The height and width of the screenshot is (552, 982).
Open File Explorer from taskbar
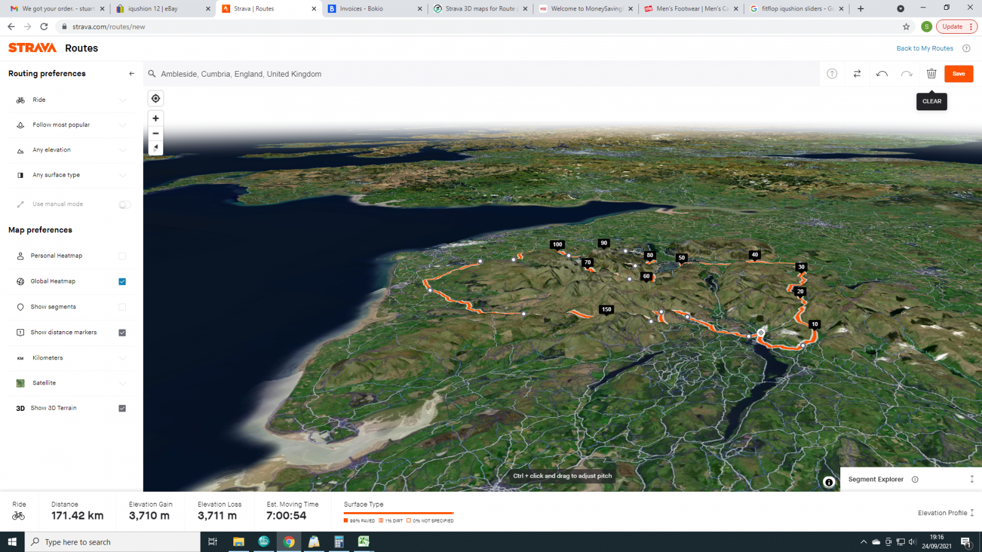239,542
